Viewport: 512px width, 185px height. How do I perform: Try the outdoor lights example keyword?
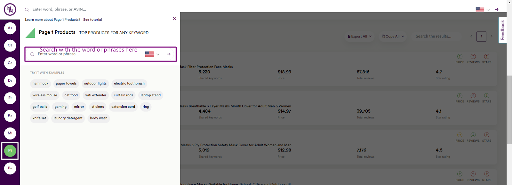(95, 84)
